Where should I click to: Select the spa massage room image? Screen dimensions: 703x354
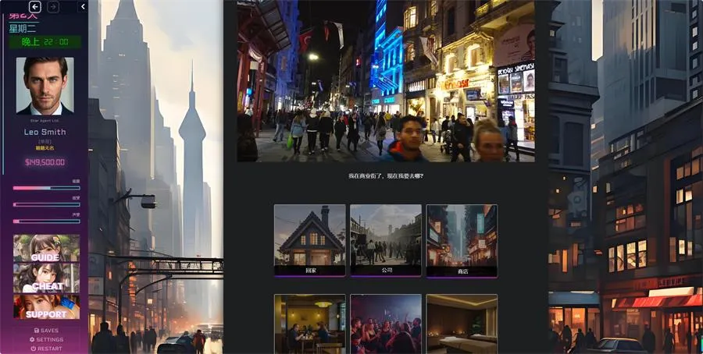[x=462, y=324]
